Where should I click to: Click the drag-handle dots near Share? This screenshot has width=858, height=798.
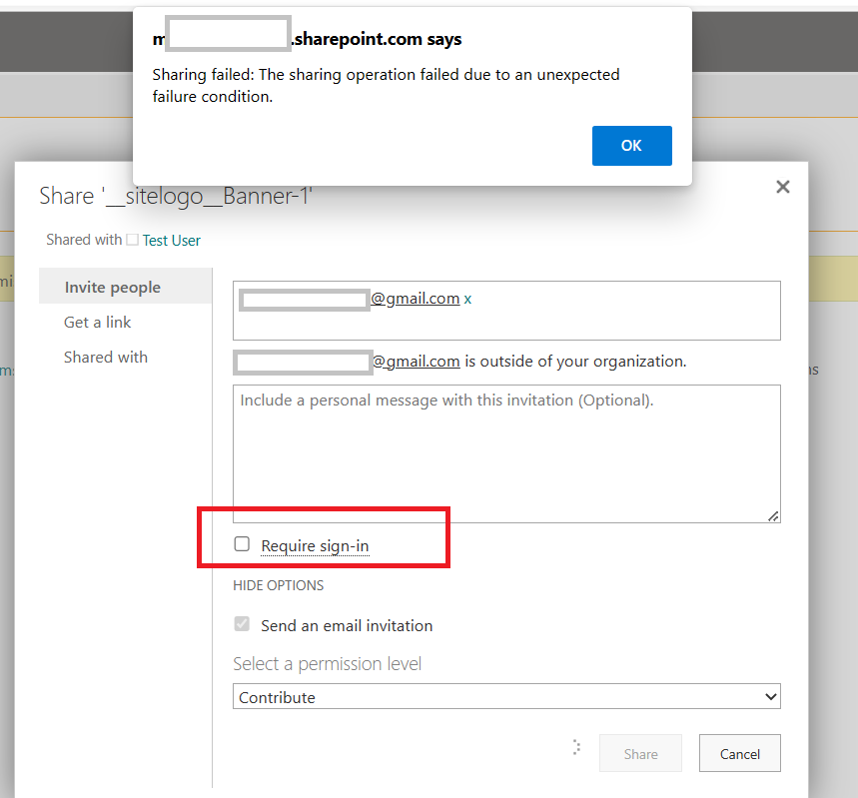(x=576, y=746)
